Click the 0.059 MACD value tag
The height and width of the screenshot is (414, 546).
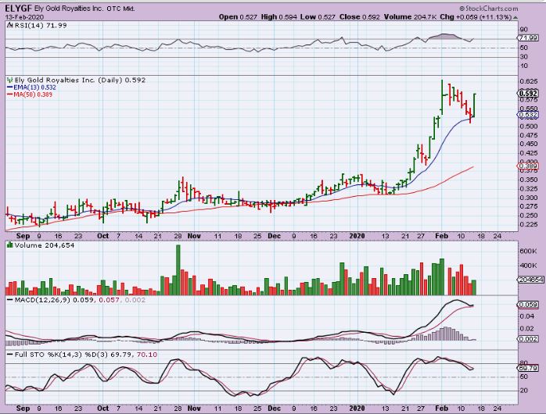528,305
